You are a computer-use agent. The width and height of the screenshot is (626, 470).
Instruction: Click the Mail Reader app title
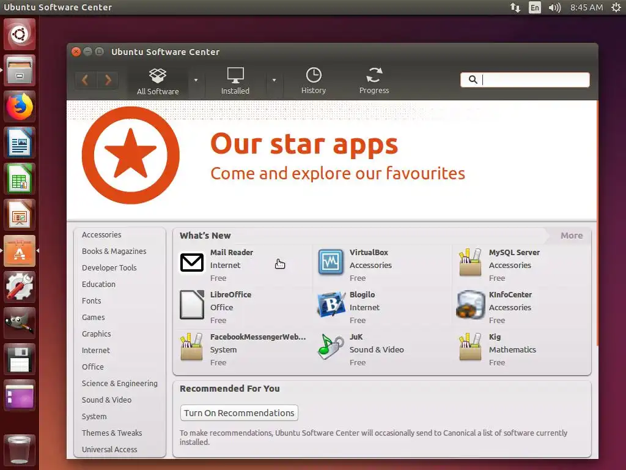coord(232,252)
